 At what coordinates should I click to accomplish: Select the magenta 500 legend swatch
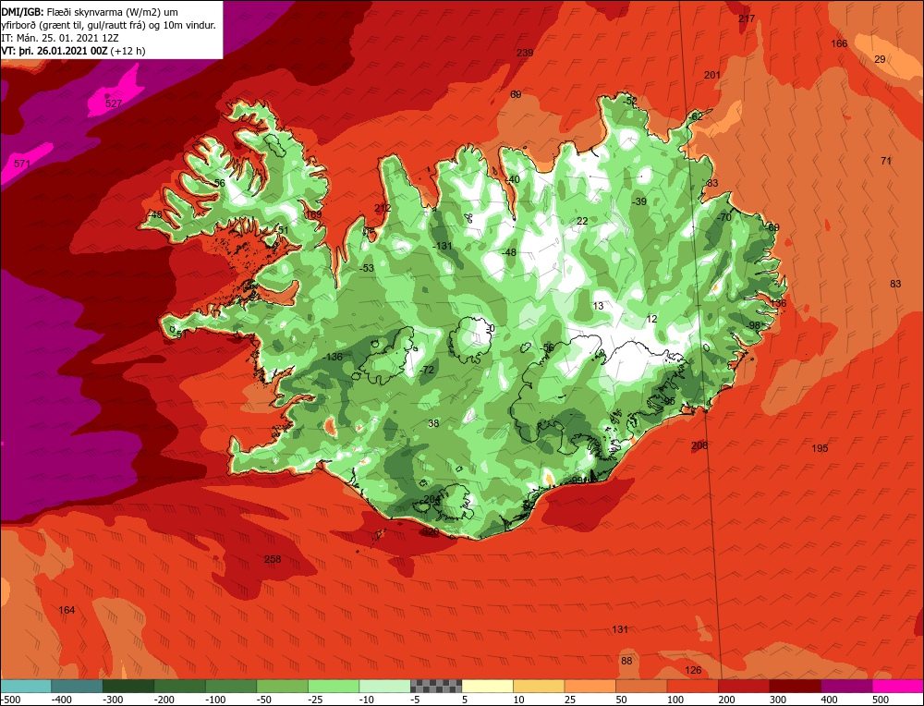coord(897,686)
